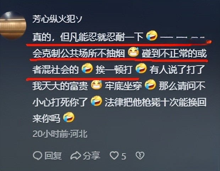Tap the 分享 share label

(x=92, y=156)
